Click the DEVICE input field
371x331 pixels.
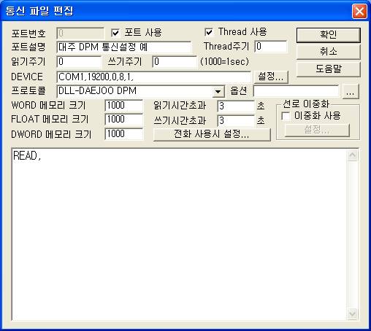(x=153, y=77)
